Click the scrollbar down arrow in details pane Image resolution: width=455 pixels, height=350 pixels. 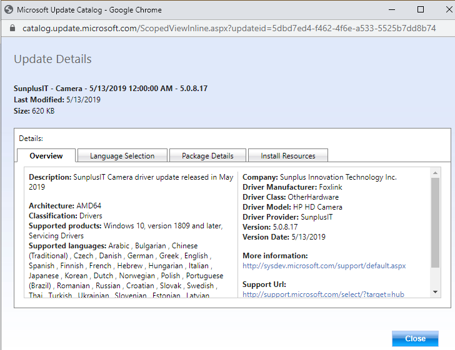coord(435,291)
